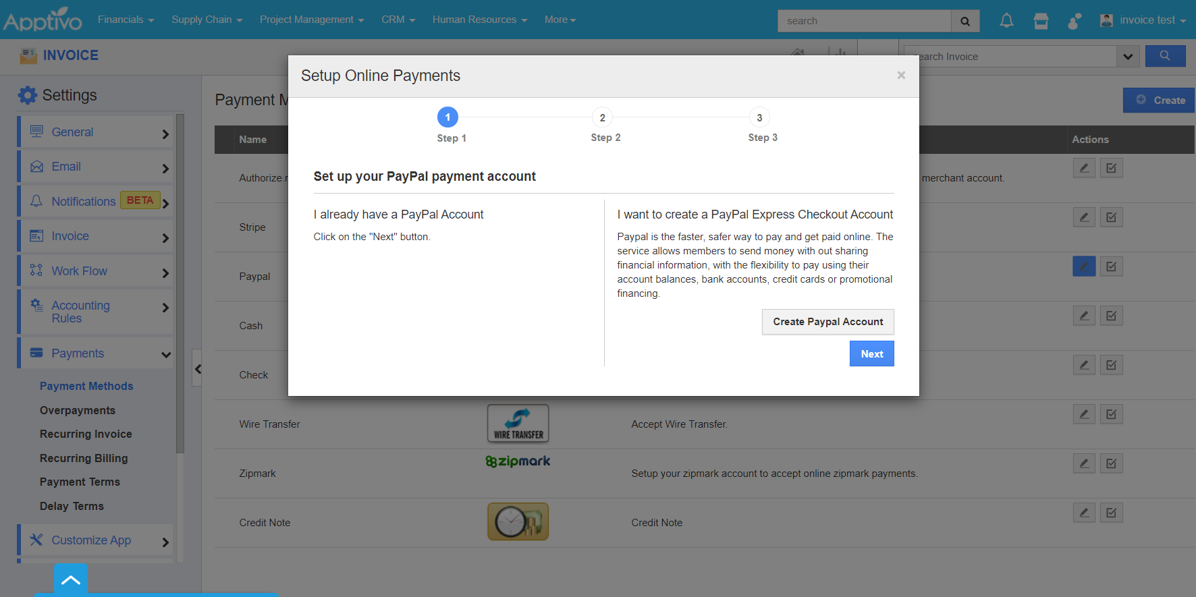Collapse the Payments section chevron
The width and height of the screenshot is (1196, 597).
pyautogui.click(x=166, y=354)
